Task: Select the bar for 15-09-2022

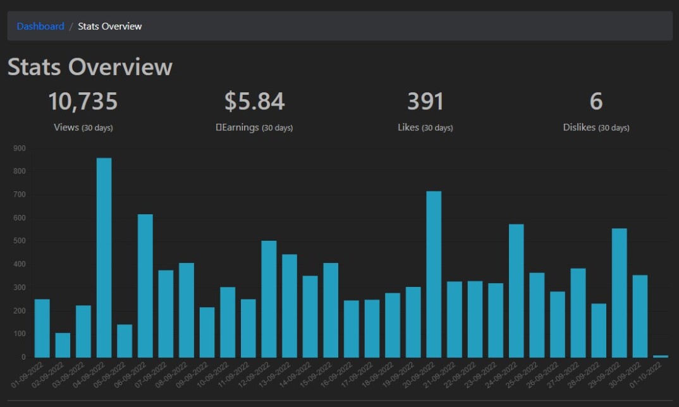Action: 331,310
